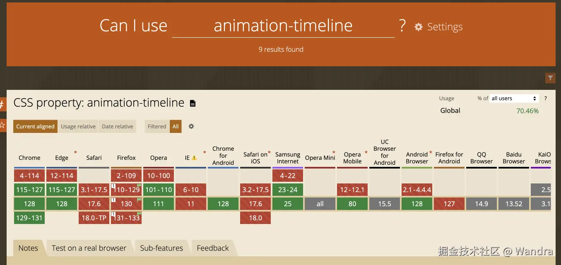Viewport: 561px width, 265px height.
Task: Switch to Sub-features tab
Action: pos(161,248)
